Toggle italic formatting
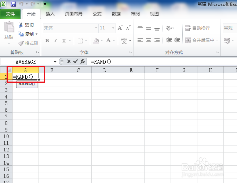This screenshot has height=183, width=237. 56,40
